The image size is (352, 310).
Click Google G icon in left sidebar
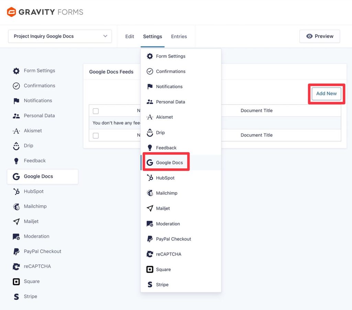(16, 176)
